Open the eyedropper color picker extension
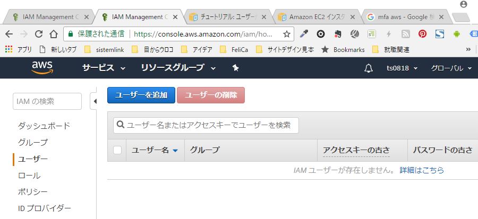Screen dimensions: 478x219 click(x=304, y=34)
